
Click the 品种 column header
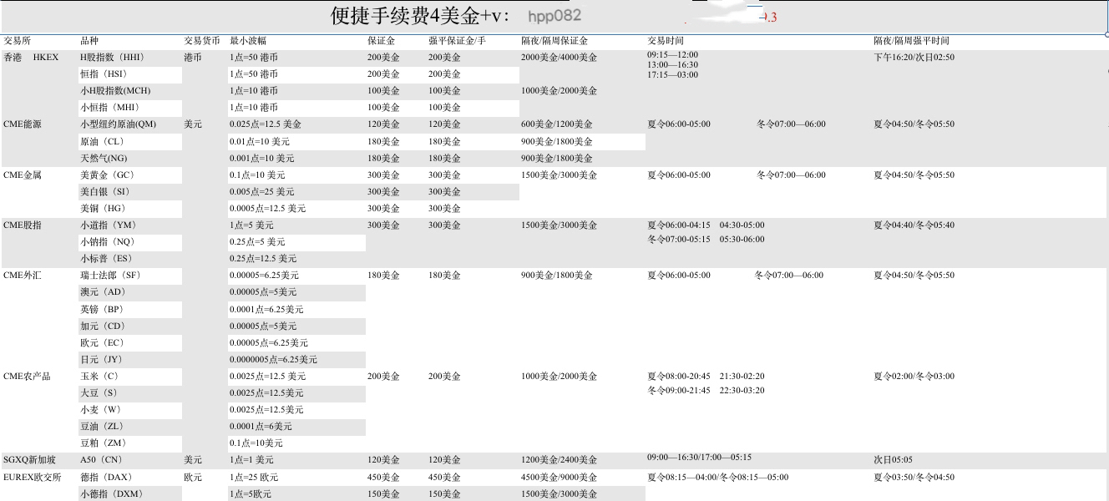click(x=89, y=41)
